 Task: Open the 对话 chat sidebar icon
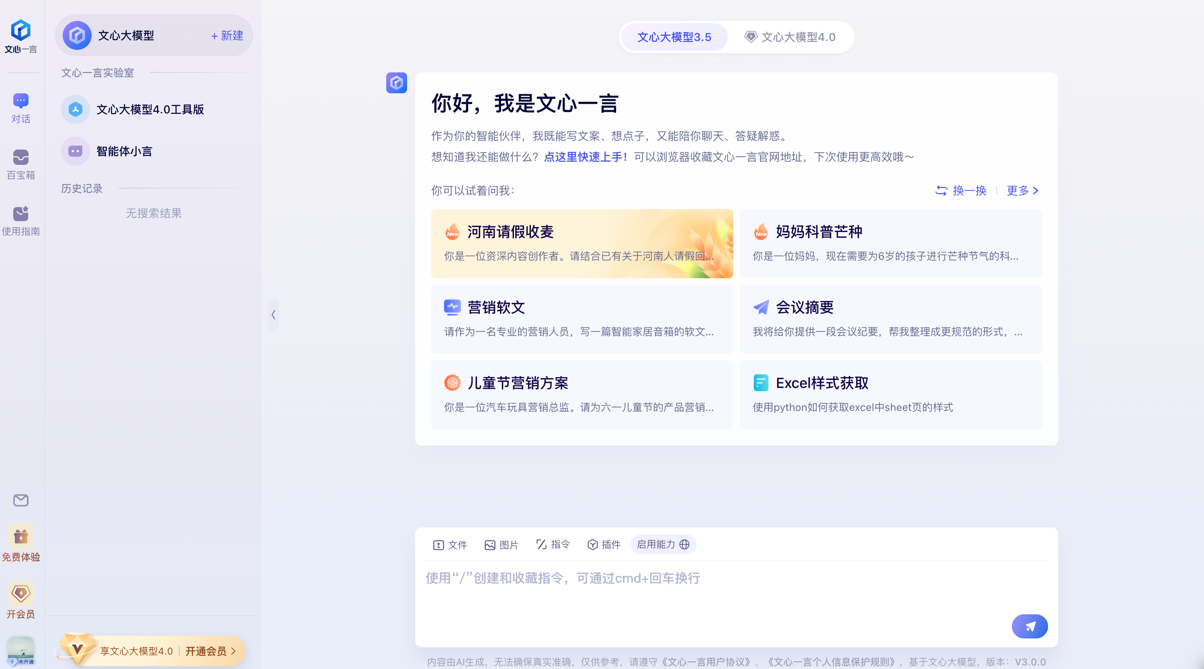[20, 101]
